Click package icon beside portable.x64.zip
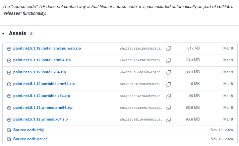This screenshot has height=146, width=239. click(9, 96)
